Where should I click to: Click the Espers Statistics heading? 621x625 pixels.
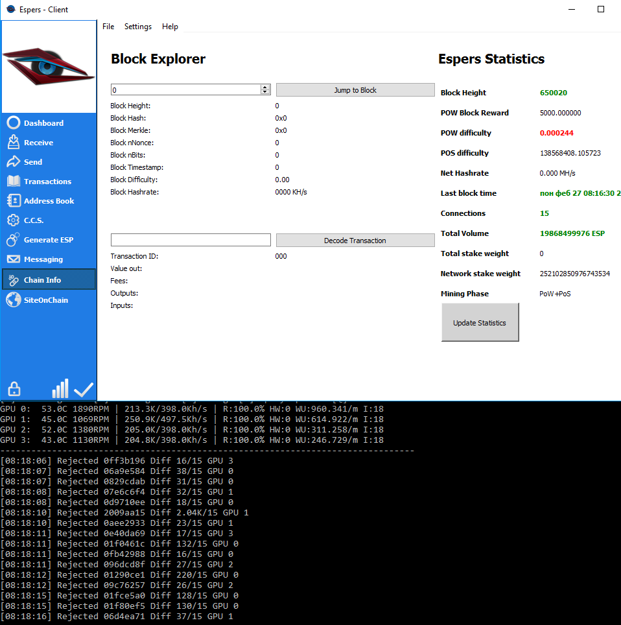click(x=491, y=58)
